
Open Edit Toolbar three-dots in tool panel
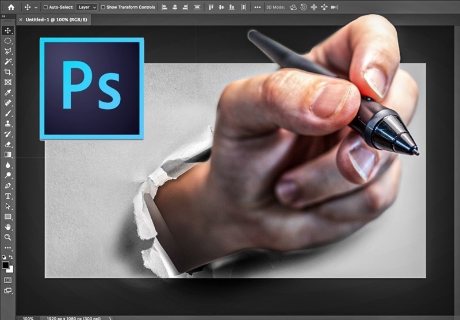(x=7, y=248)
